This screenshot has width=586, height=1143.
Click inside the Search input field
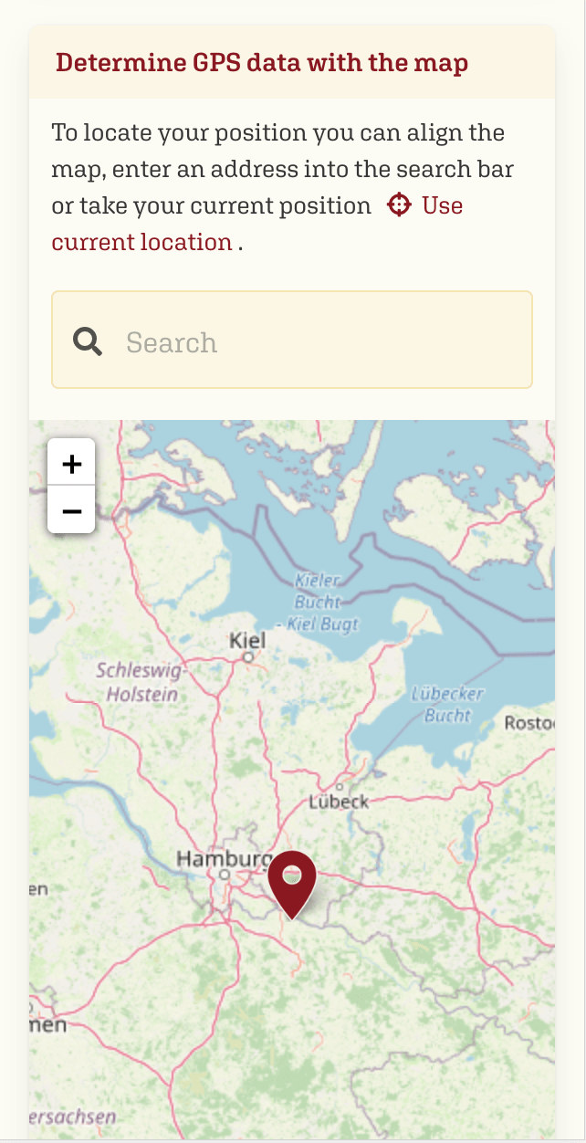pos(291,340)
